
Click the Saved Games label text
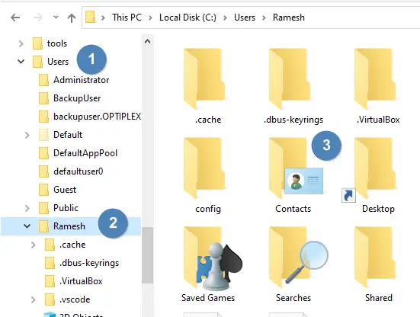pyautogui.click(x=208, y=298)
